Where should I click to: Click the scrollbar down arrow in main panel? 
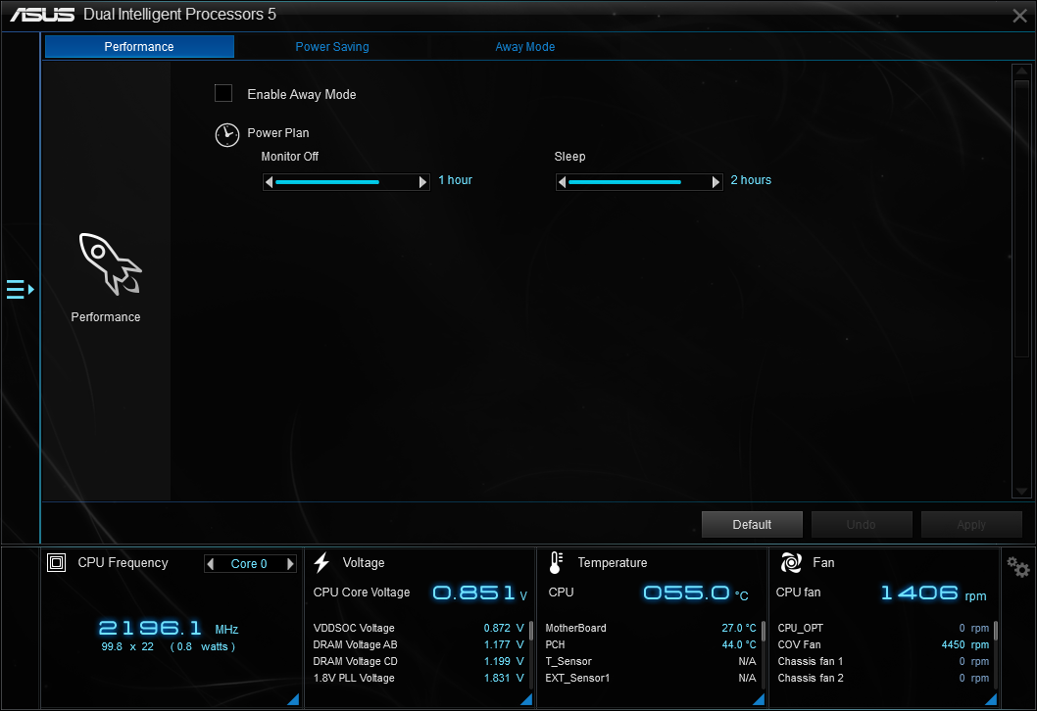tap(1021, 491)
